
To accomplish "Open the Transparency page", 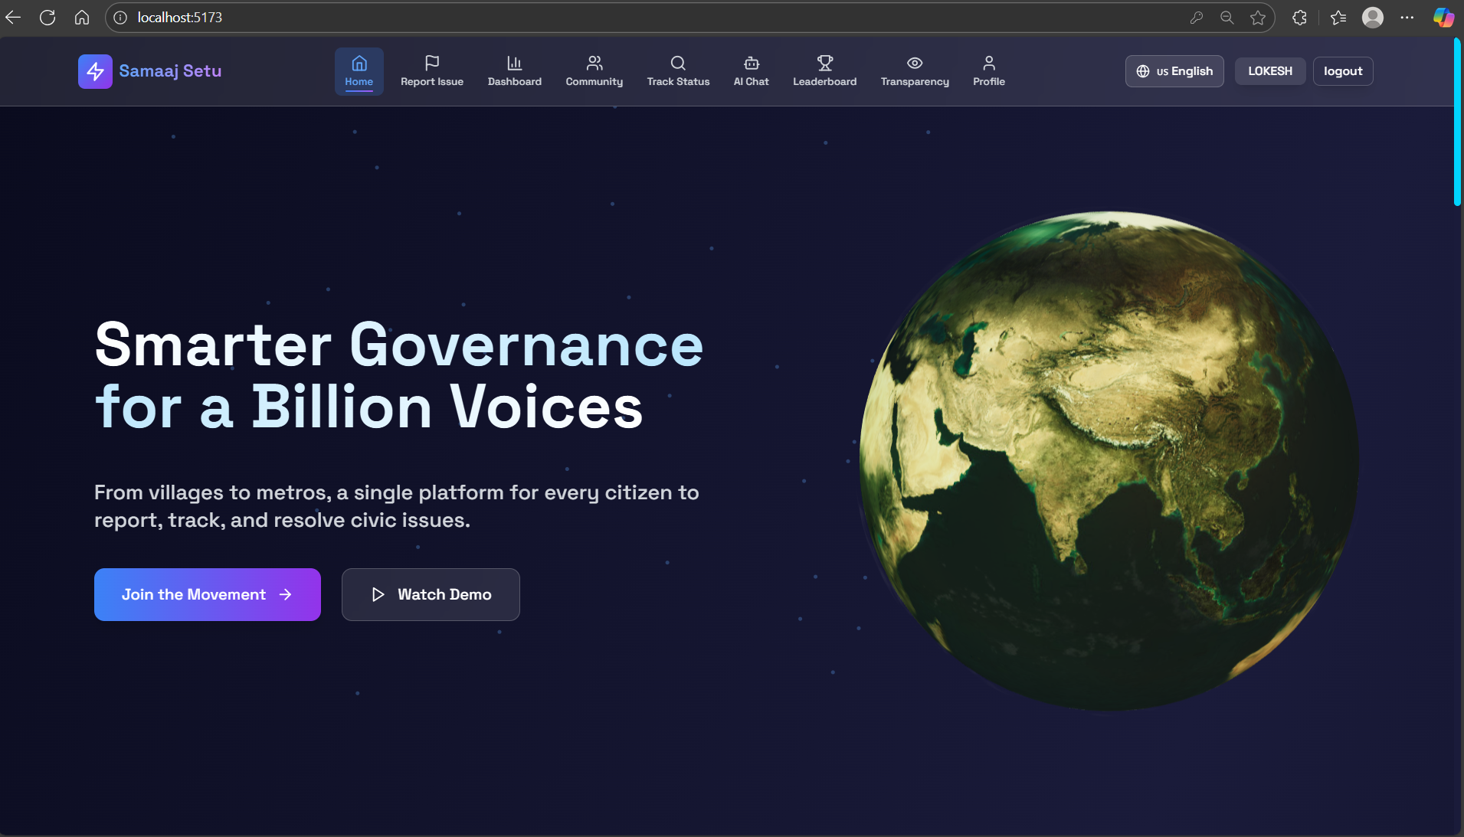I will click(915, 71).
